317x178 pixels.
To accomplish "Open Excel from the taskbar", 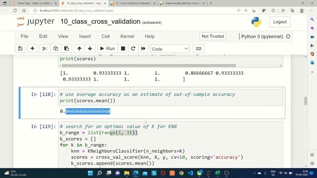I will 217,173.
